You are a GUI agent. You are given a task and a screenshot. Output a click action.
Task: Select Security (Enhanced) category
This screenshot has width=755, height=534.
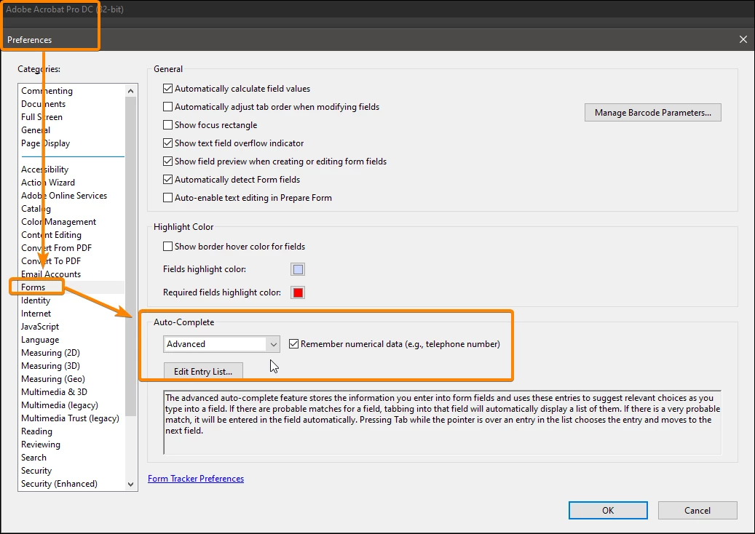pyautogui.click(x=59, y=484)
